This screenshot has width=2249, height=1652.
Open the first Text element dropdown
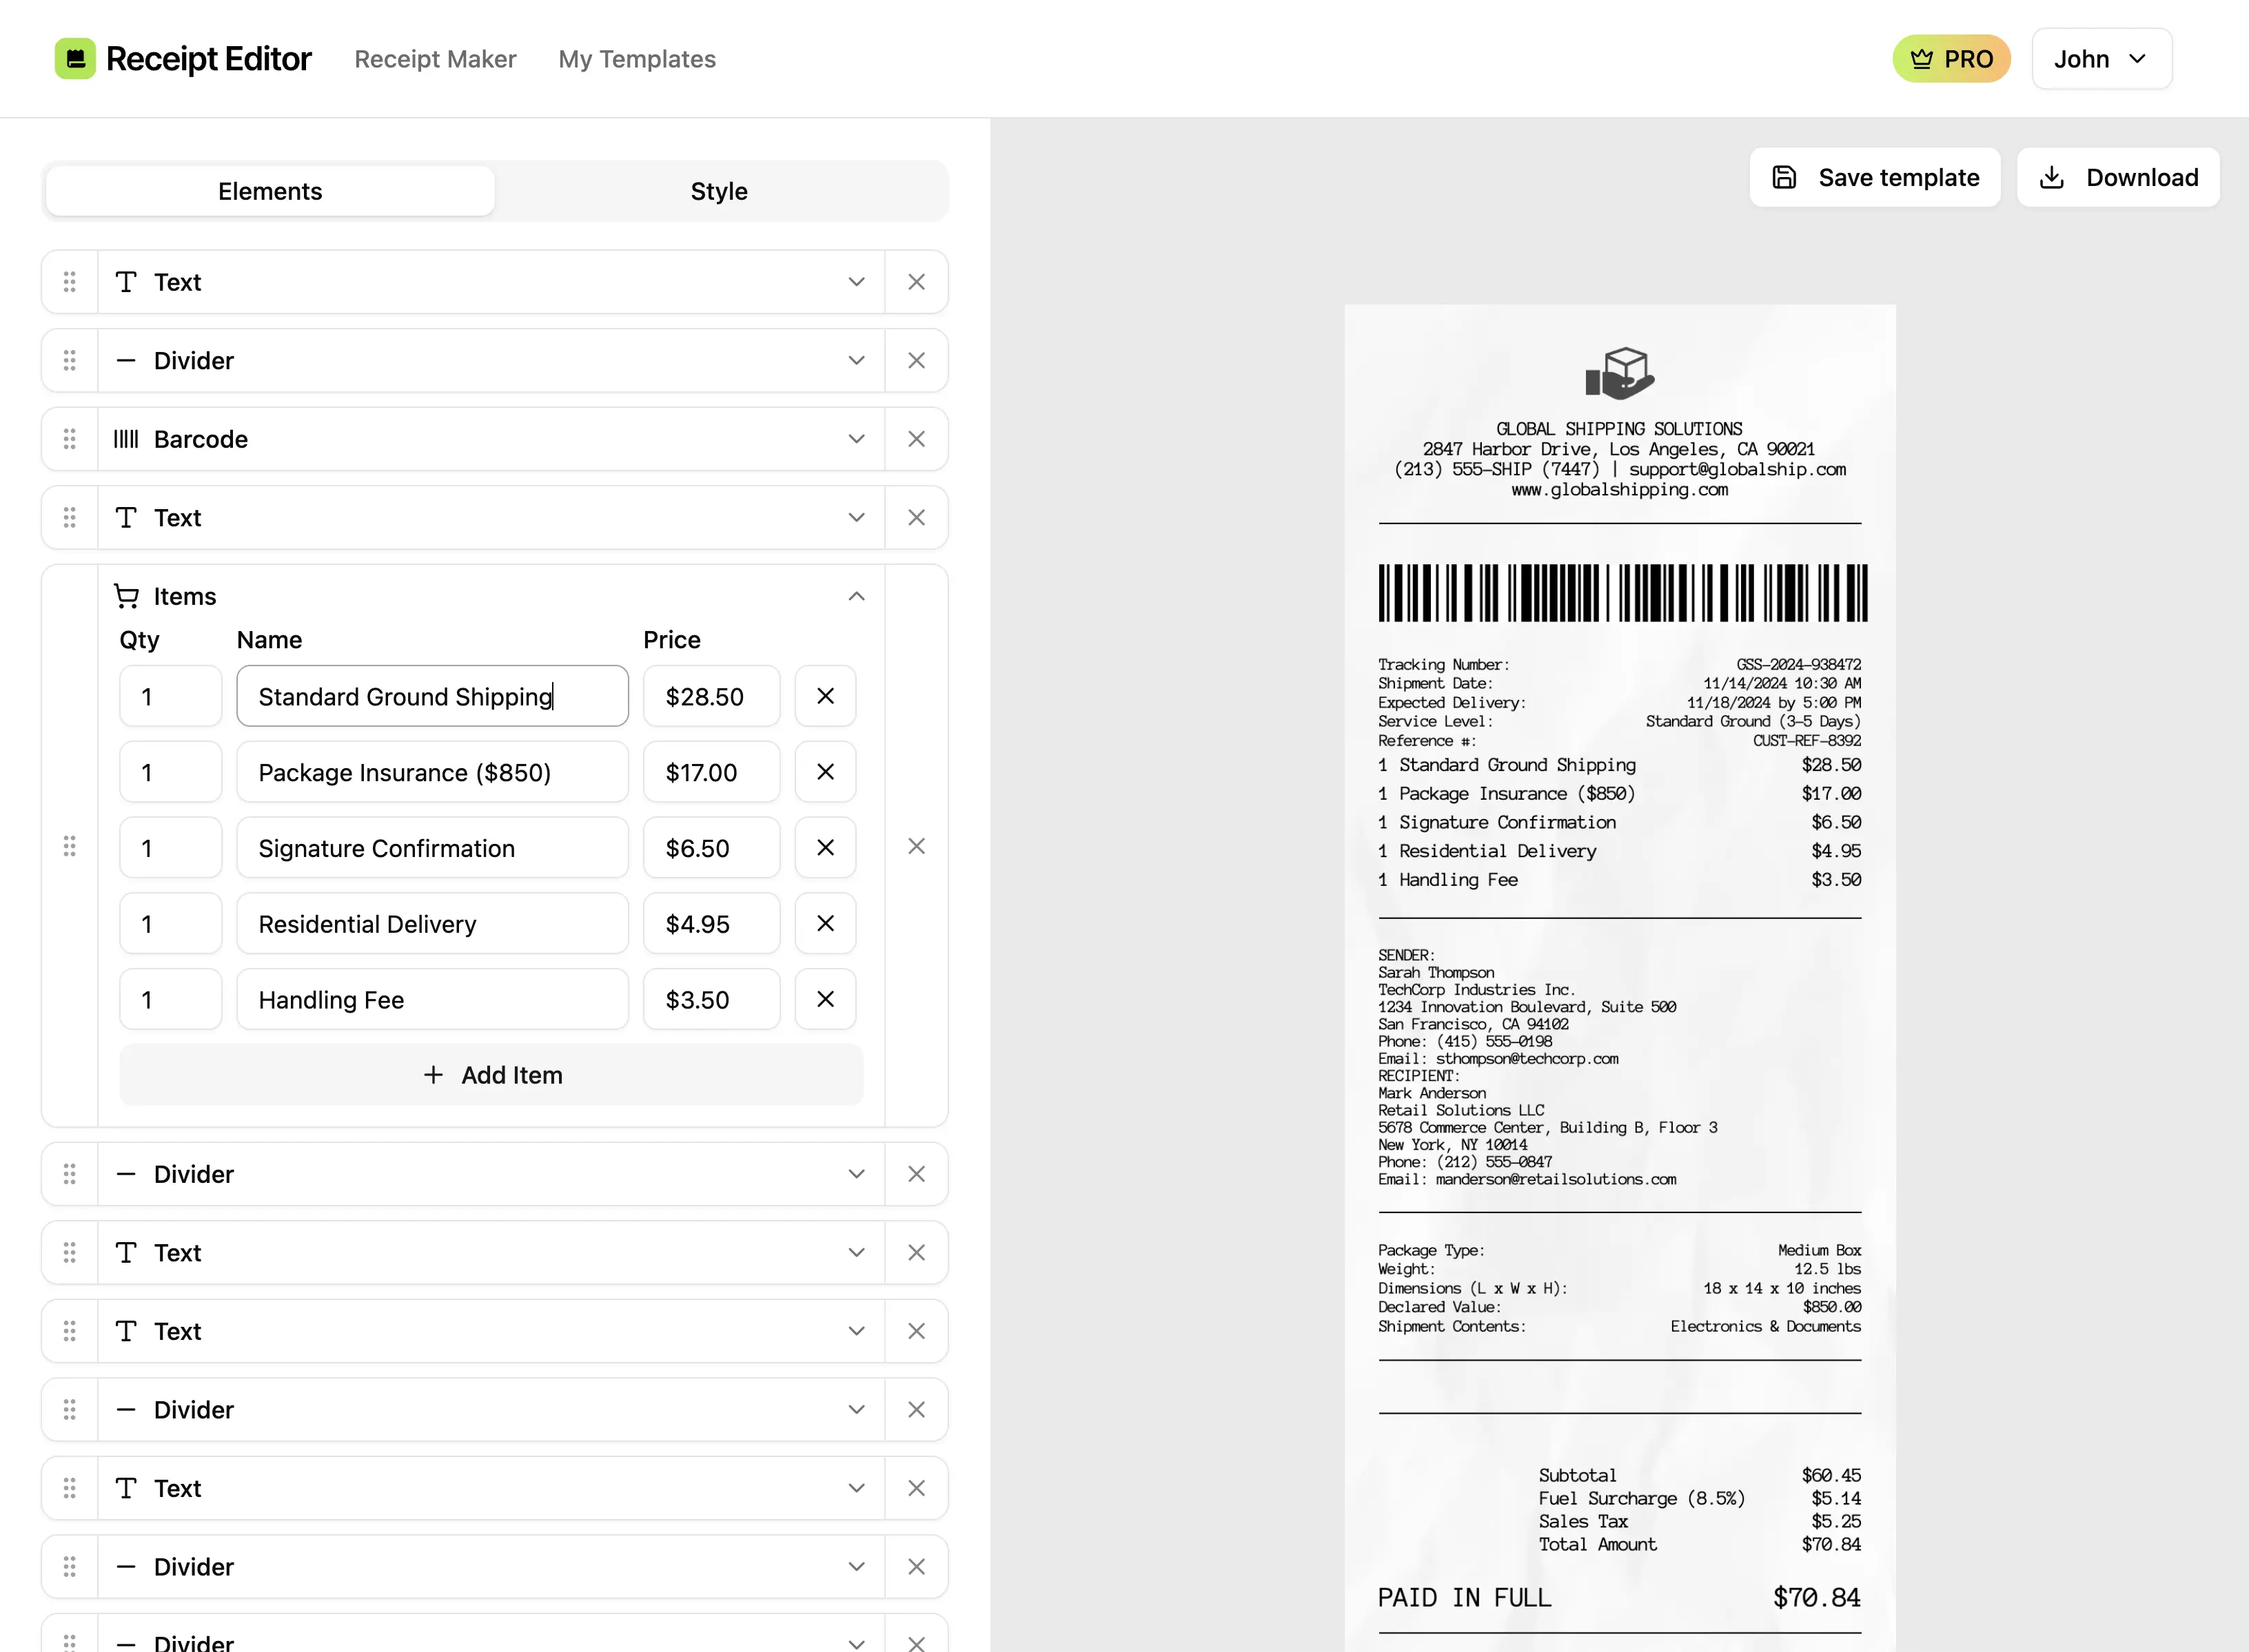855,282
